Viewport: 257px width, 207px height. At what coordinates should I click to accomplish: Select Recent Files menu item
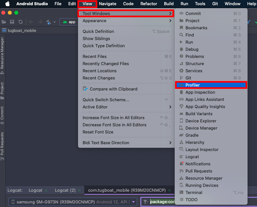point(126,57)
